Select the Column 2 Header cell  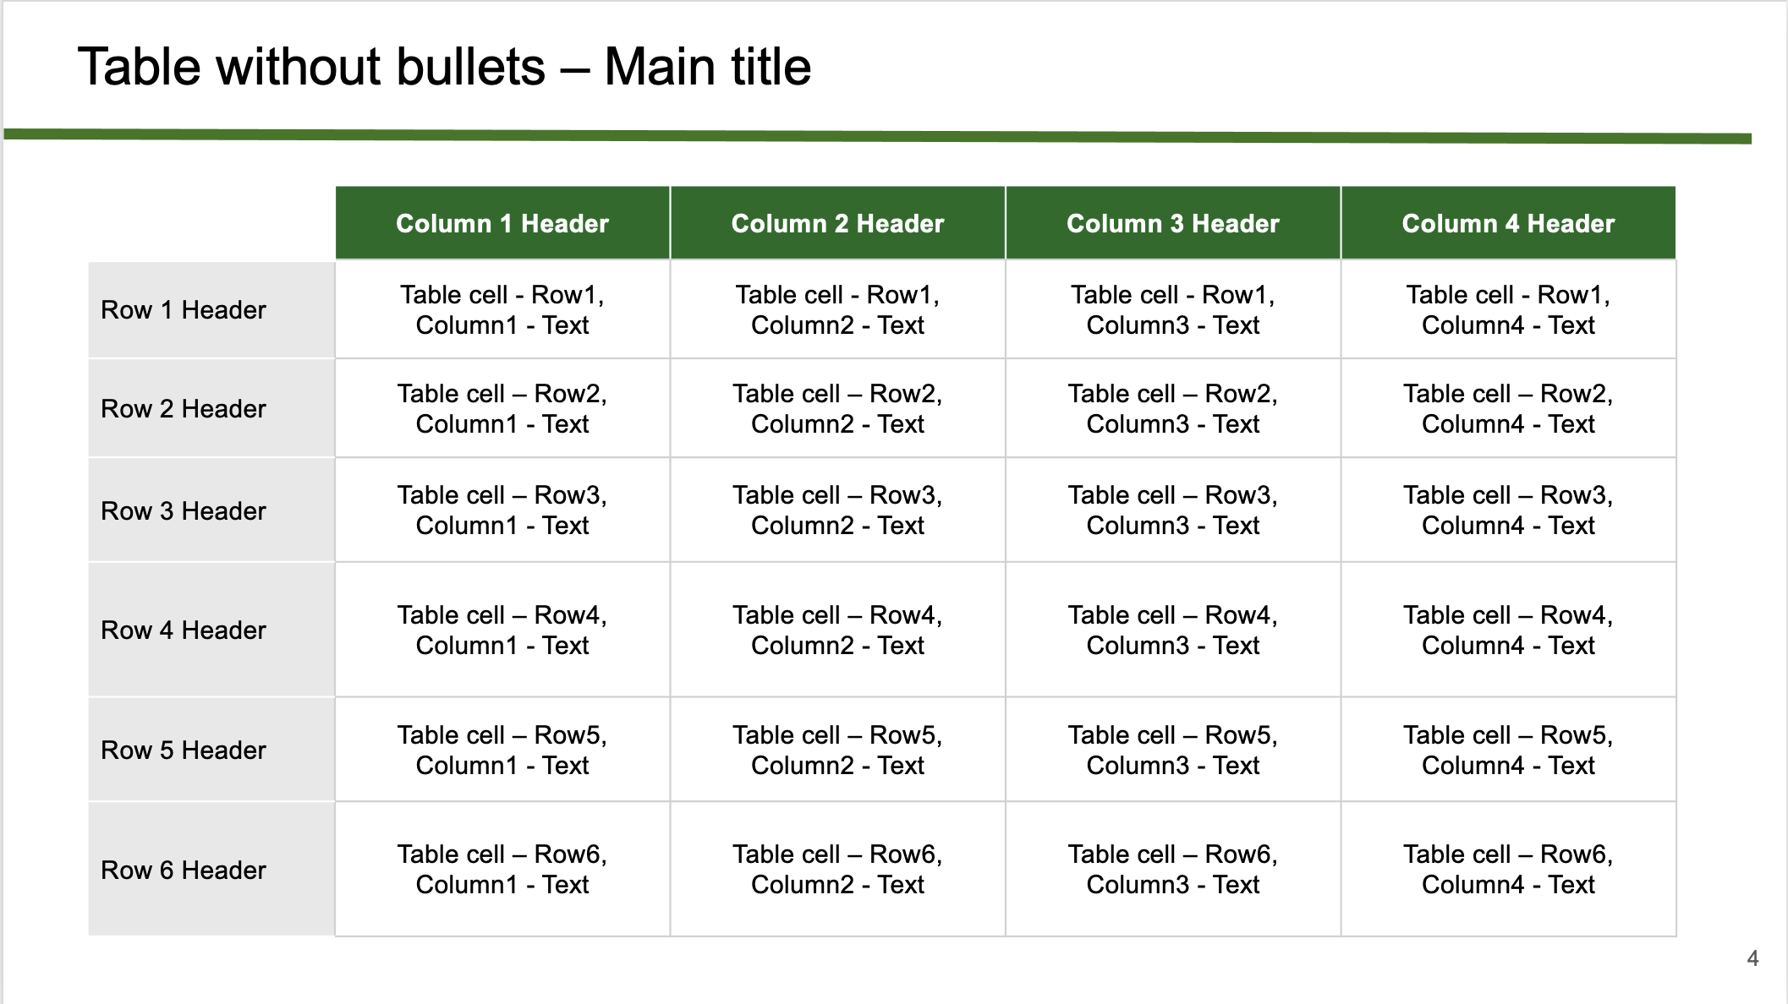pos(837,223)
